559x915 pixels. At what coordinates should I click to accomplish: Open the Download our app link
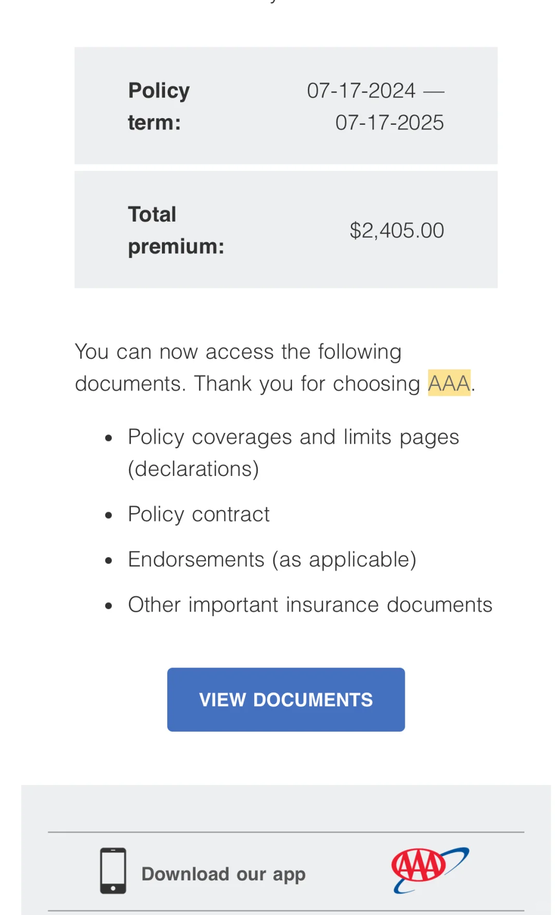coord(223,874)
